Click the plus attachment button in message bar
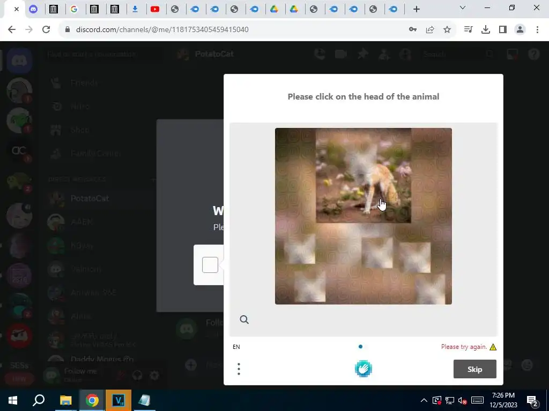Viewport: 549px width, 411px height. coord(191,365)
